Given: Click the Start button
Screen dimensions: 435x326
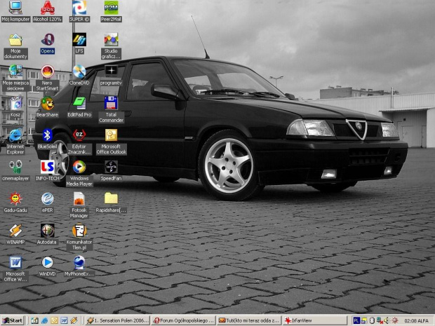Looking at the screenshot, I should pyautogui.click(x=13, y=320).
